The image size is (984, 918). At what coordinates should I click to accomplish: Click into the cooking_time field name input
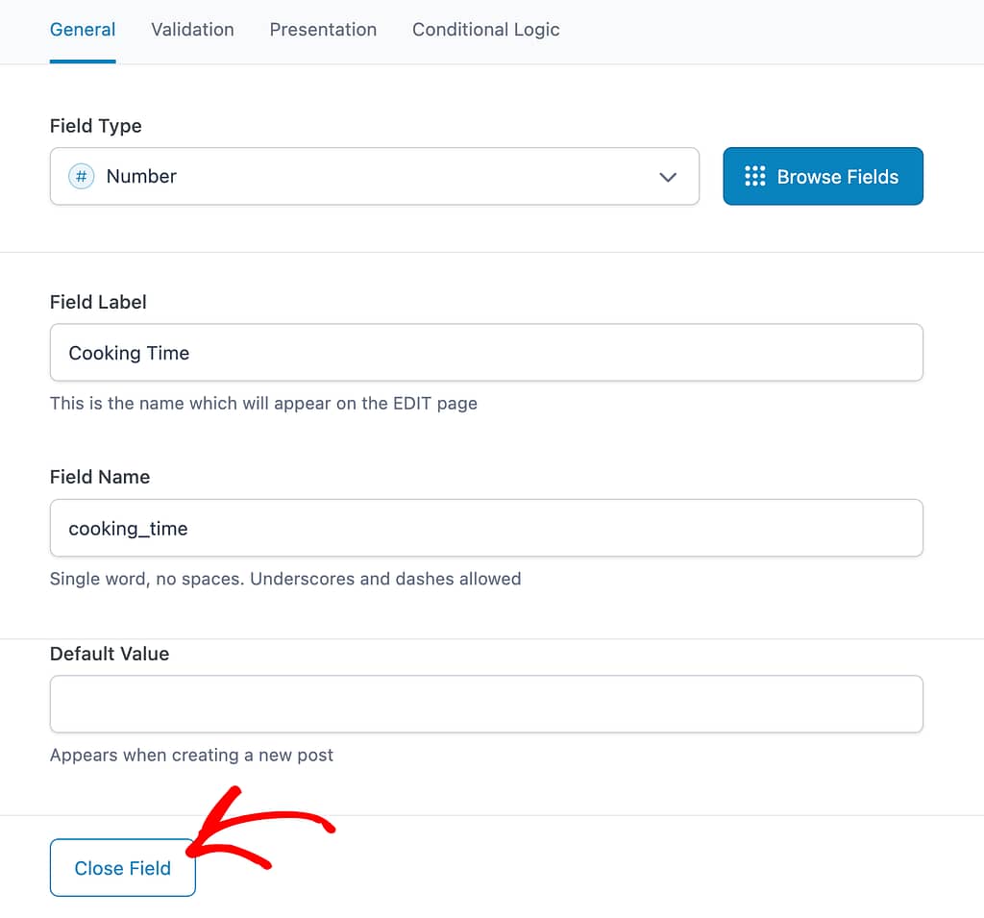coord(486,528)
